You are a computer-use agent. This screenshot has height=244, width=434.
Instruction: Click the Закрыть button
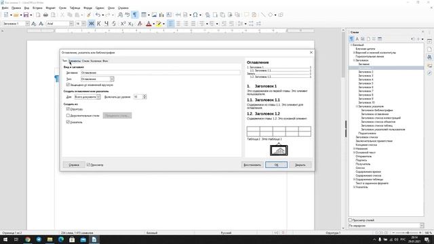(300, 165)
